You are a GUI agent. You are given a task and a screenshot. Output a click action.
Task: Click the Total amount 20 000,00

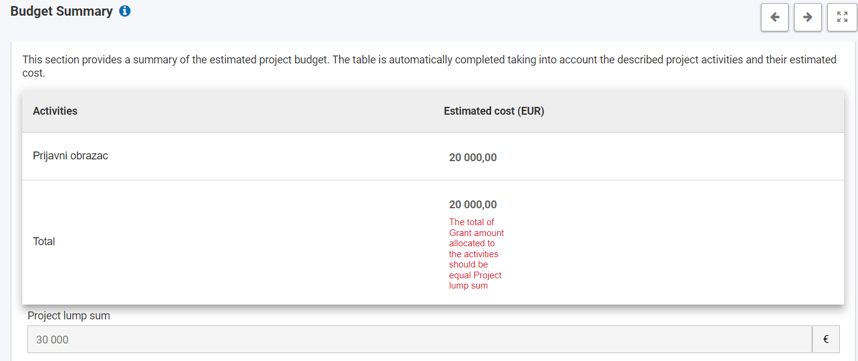click(x=473, y=205)
